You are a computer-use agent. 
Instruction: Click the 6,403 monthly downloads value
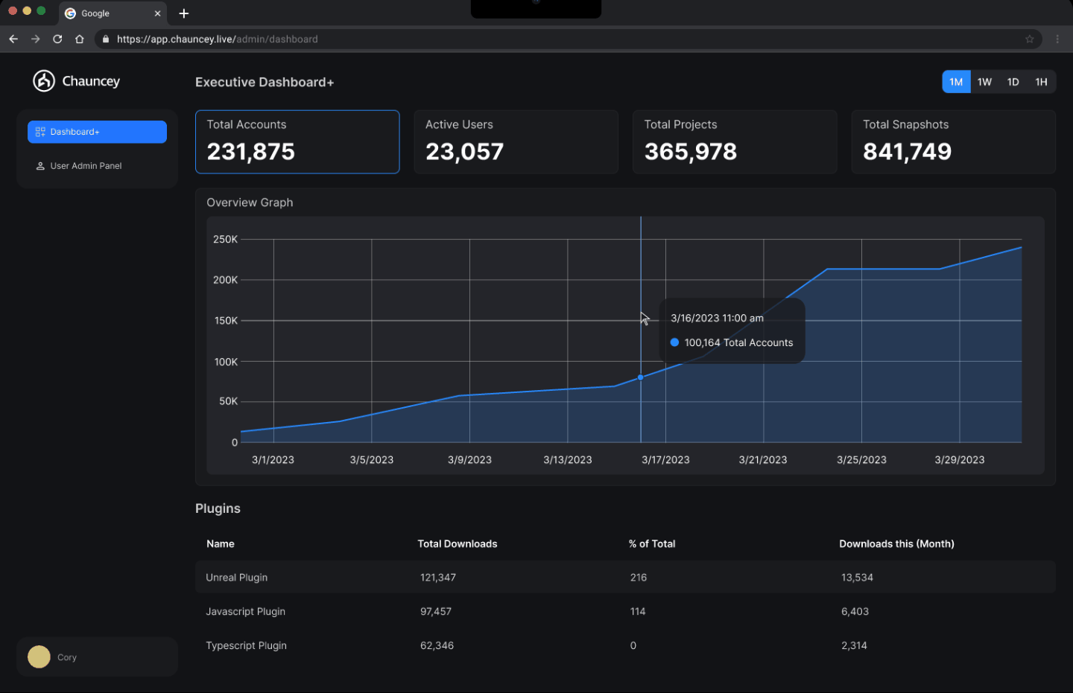click(855, 612)
